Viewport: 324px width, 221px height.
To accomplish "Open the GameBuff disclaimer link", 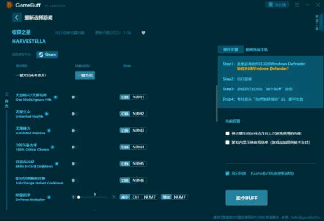I will [272, 173].
